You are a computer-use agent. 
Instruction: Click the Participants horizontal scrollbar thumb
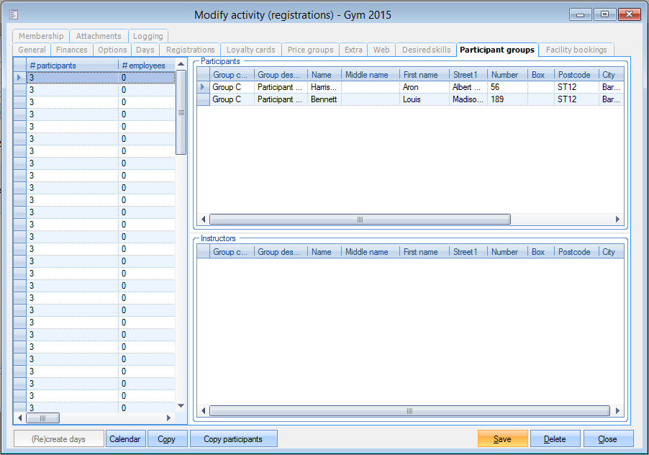[x=360, y=220]
